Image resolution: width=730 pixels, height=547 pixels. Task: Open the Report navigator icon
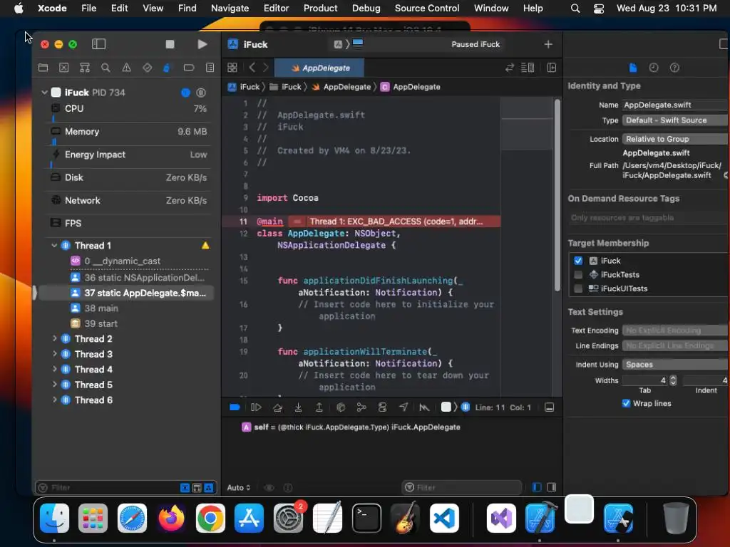click(x=210, y=68)
